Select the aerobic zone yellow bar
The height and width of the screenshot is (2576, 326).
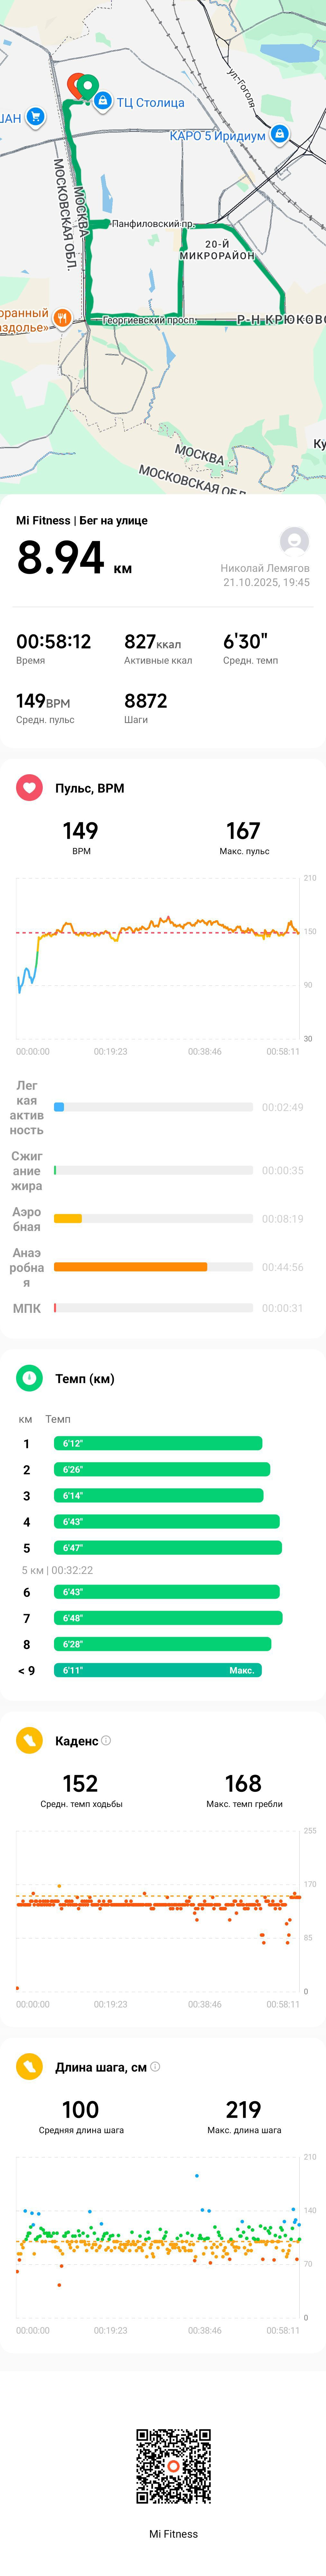68,1218
